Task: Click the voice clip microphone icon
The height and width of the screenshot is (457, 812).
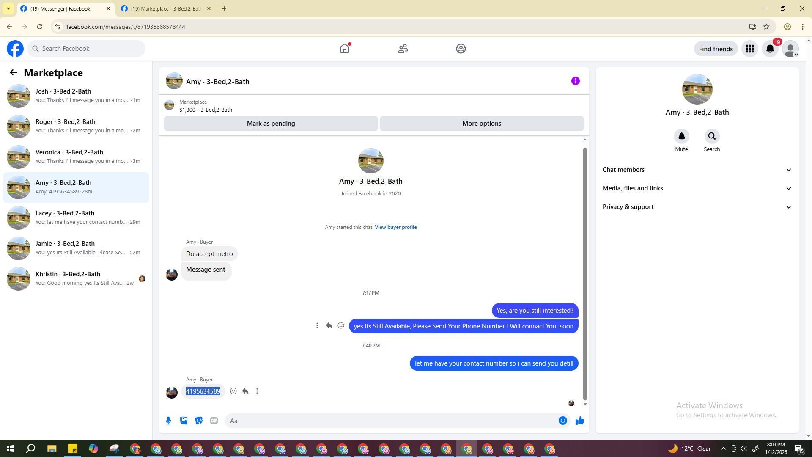Action: (168, 421)
